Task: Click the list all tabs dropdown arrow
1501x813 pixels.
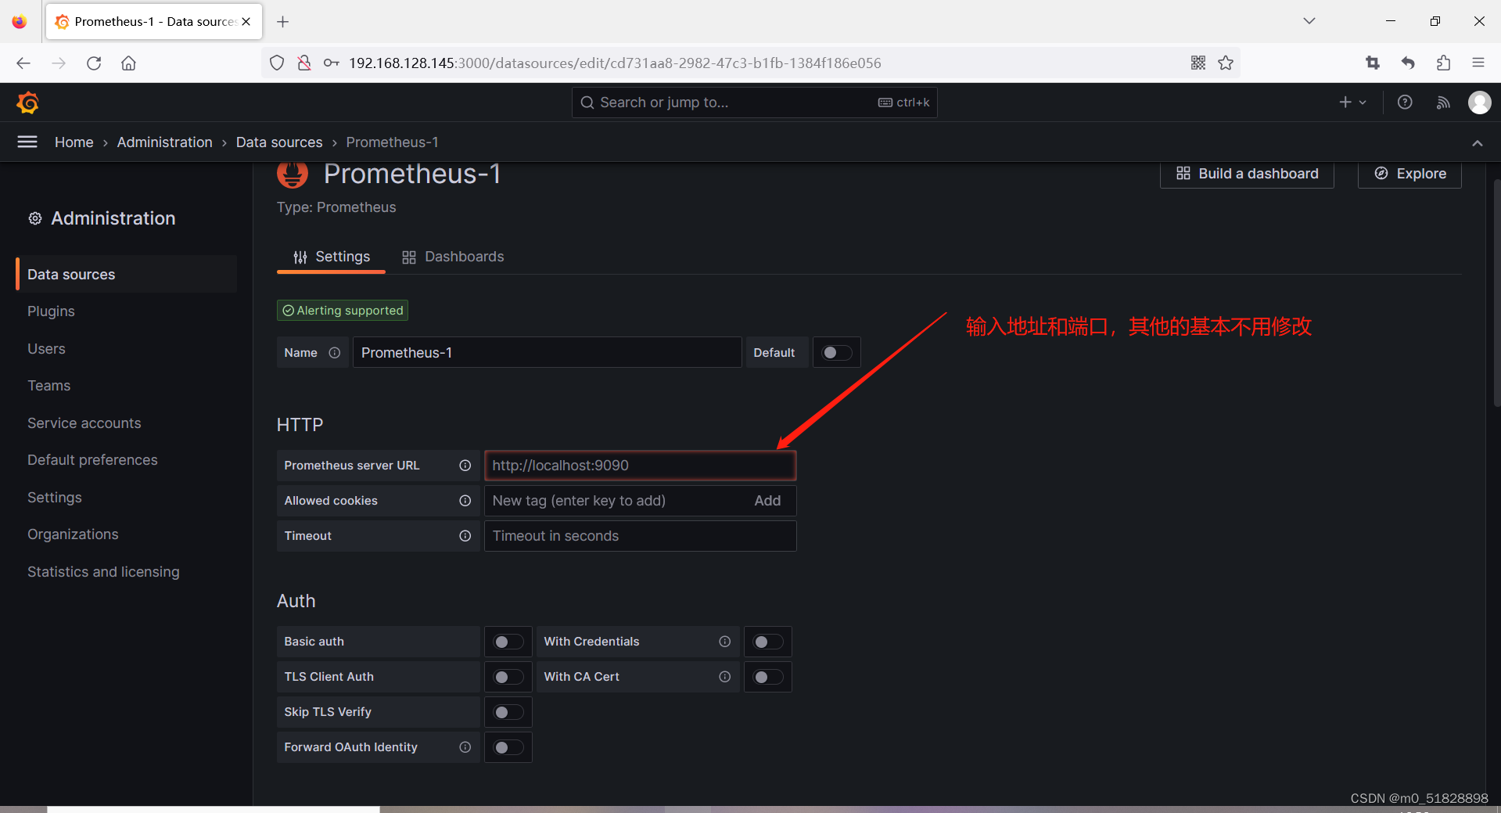Action: pos(1309,21)
